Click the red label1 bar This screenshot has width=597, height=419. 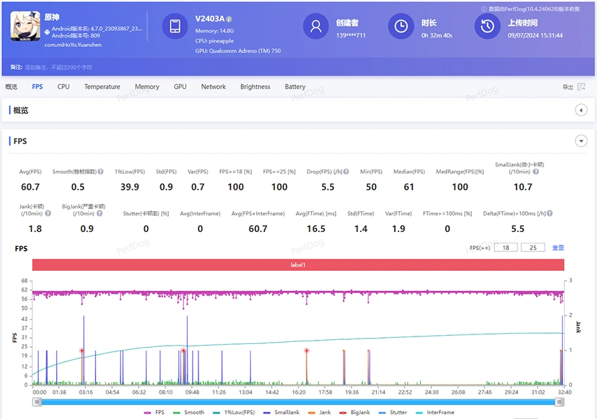298,265
